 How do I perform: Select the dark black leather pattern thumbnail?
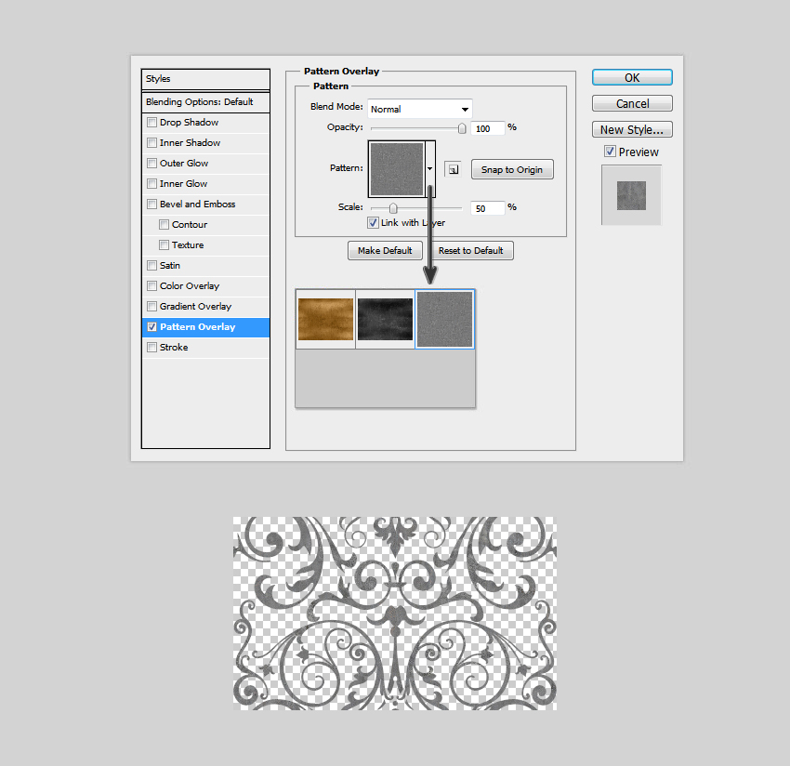point(385,319)
